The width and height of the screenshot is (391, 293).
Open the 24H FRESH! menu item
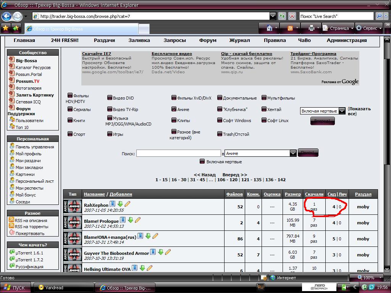click(65, 40)
